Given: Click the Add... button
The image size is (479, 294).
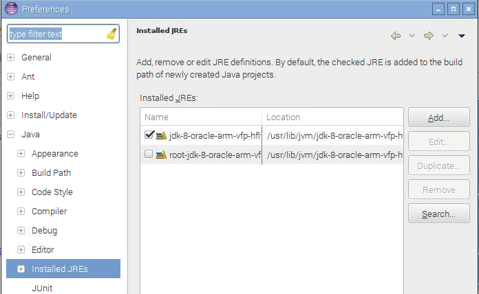Looking at the screenshot, I should click(438, 117).
